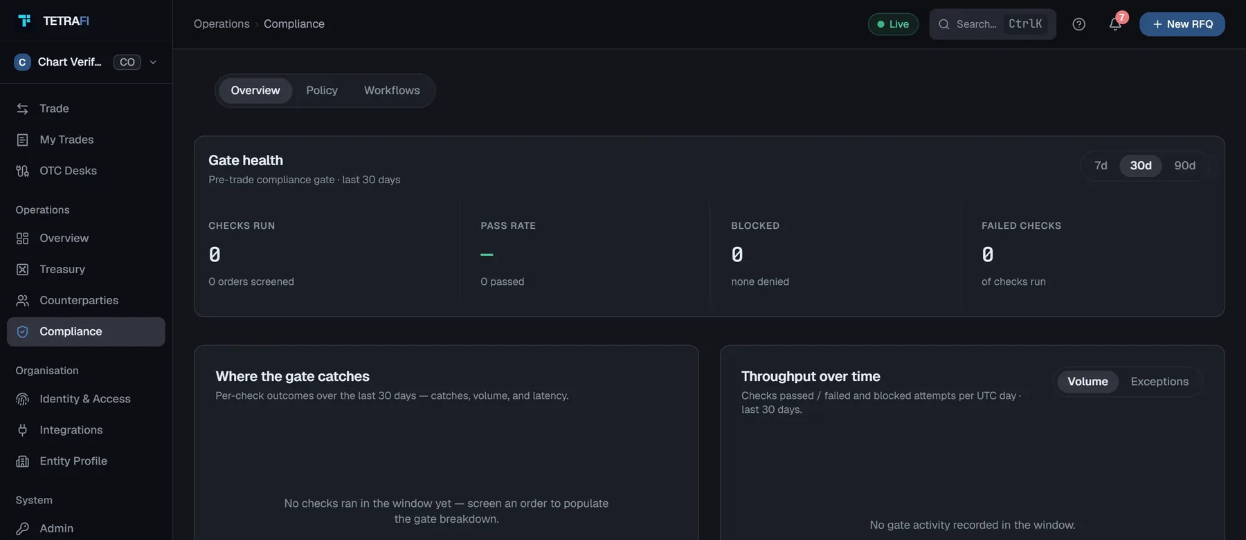Open Compliance in the sidebar menu
The height and width of the screenshot is (540, 1246).
point(86,332)
